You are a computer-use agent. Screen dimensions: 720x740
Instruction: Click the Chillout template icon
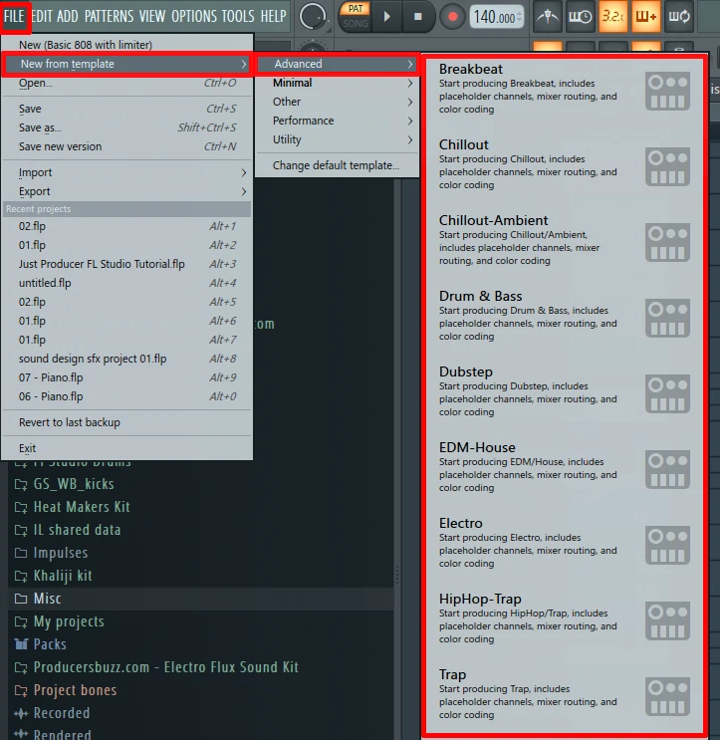click(x=667, y=166)
